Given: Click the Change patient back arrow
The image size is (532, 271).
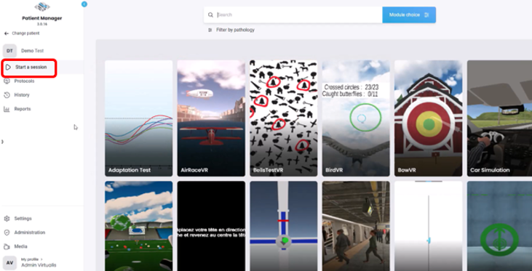Looking at the screenshot, I should pyautogui.click(x=6, y=33).
